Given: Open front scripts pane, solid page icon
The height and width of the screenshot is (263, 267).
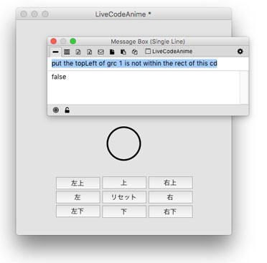Looking at the screenshot, I should [112, 52].
